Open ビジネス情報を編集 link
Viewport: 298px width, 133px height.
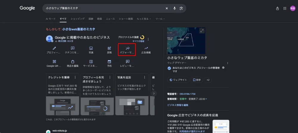pos(178,105)
